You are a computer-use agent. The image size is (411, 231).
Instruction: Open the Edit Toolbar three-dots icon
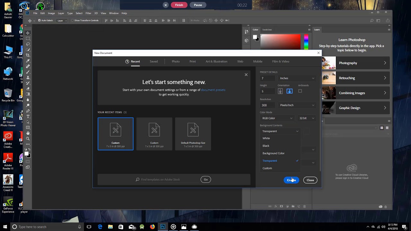point(28,144)
